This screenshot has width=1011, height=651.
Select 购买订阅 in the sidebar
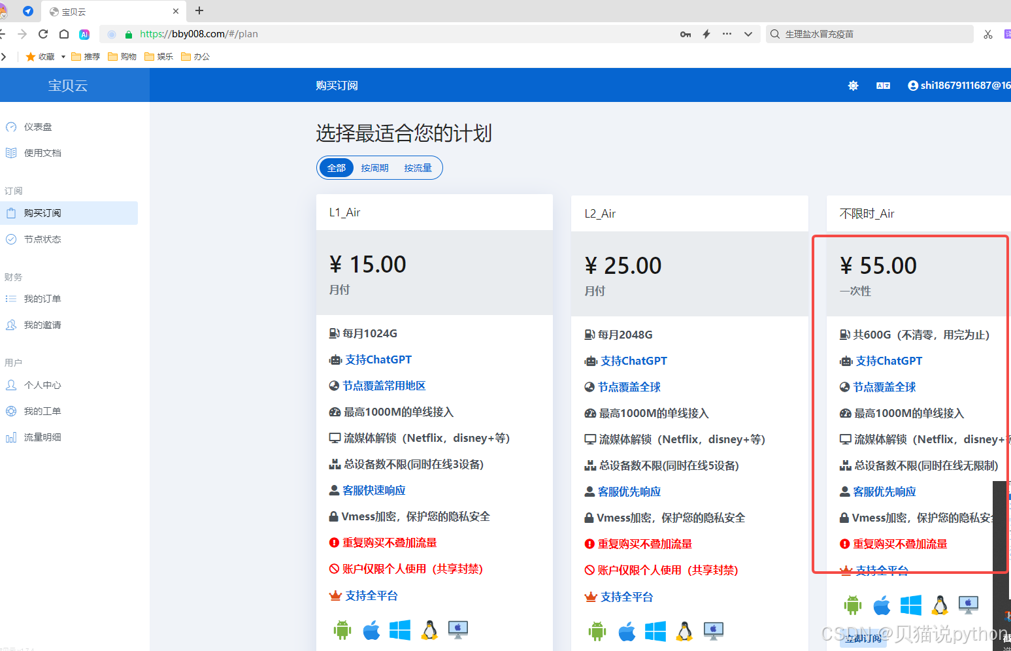pyautogui.click(x=69, y=213)
